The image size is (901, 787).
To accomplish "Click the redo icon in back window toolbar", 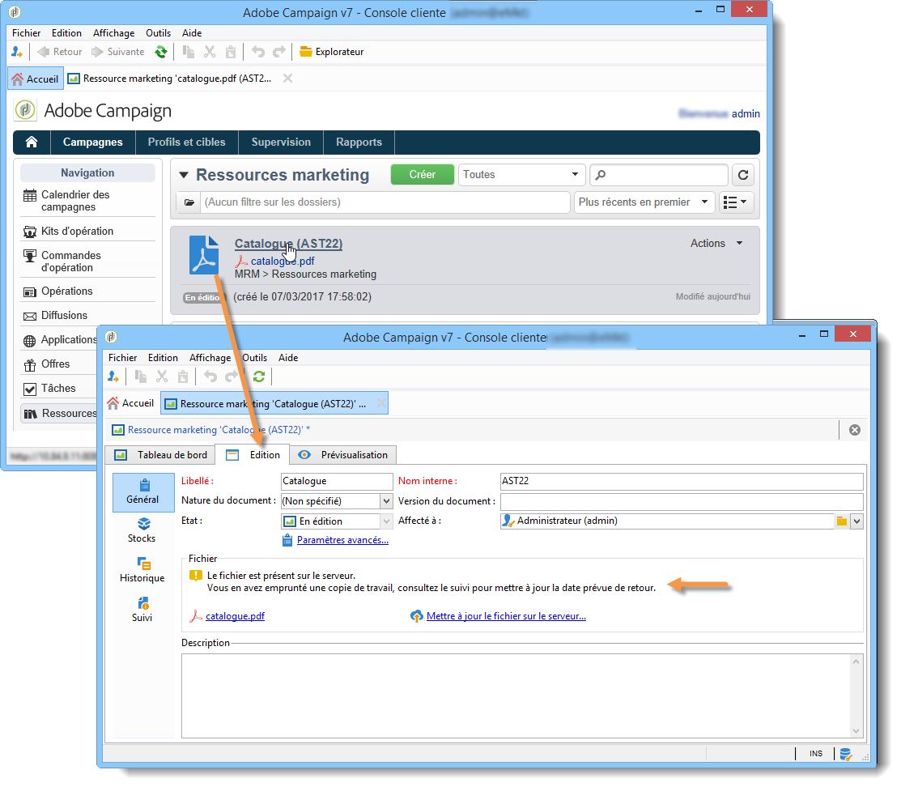I will tap(279, 52).
